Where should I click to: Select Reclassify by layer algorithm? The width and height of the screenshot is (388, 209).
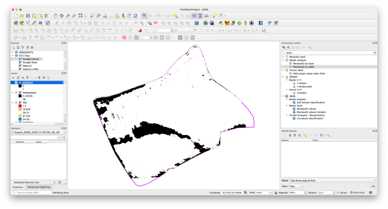point(304,63)
